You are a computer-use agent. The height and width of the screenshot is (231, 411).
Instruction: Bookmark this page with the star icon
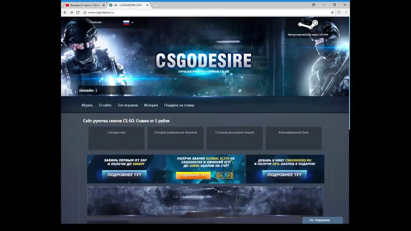pos(332,13)
